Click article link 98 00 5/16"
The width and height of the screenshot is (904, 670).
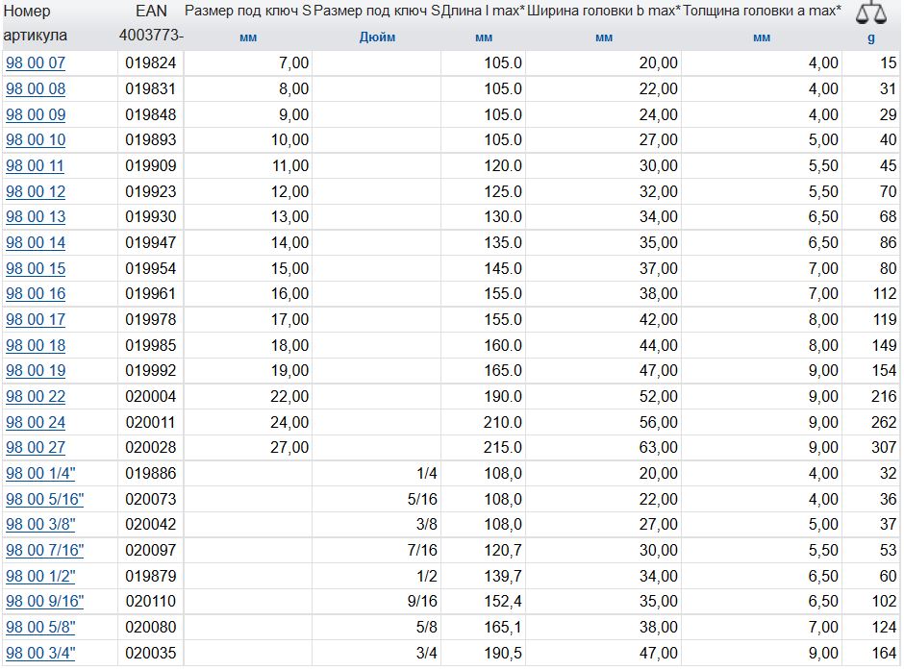point(44,500)
